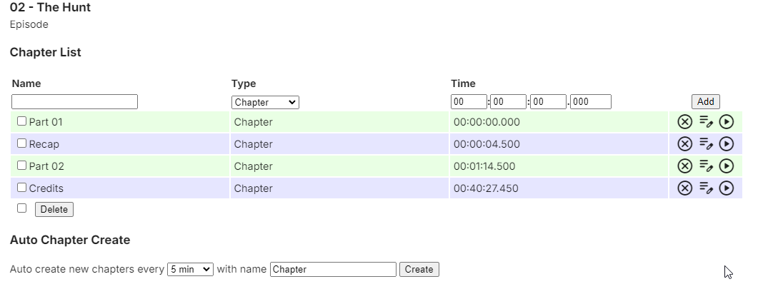
Task: Edit the Part 01 chapter entry
Action: click(706, 122)
